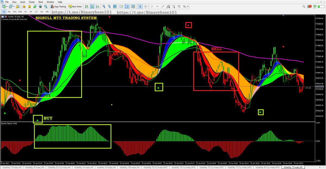Open the View menu
Viewport: 326px width, 169px height.
point(14,2)
